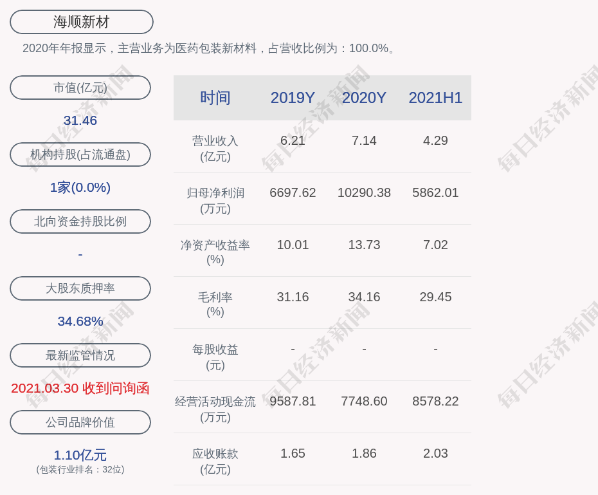This screenshot has width=598, height=495.
Task: Click the 海顺新材 company name pill
Action: point(81,22)
